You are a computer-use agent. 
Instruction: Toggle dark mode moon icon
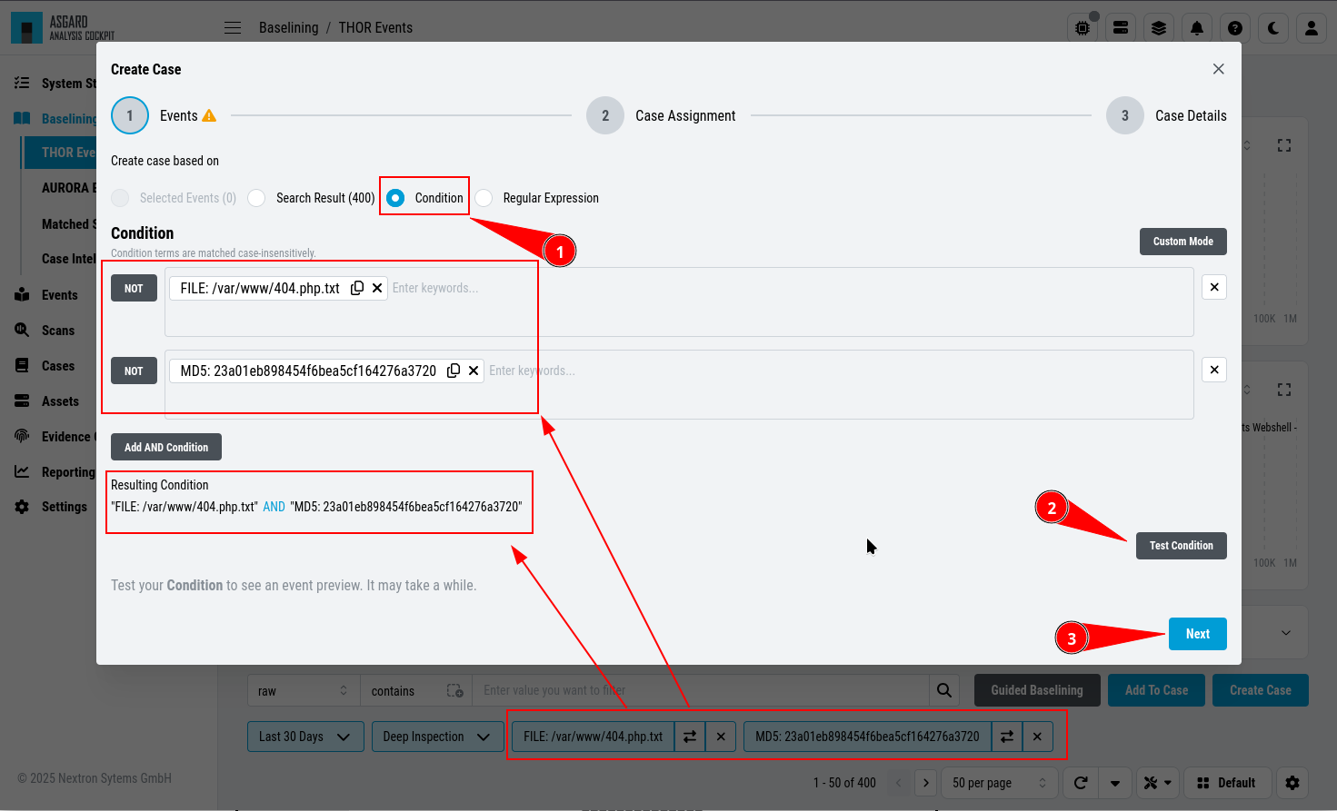[x=1273, y=28]
